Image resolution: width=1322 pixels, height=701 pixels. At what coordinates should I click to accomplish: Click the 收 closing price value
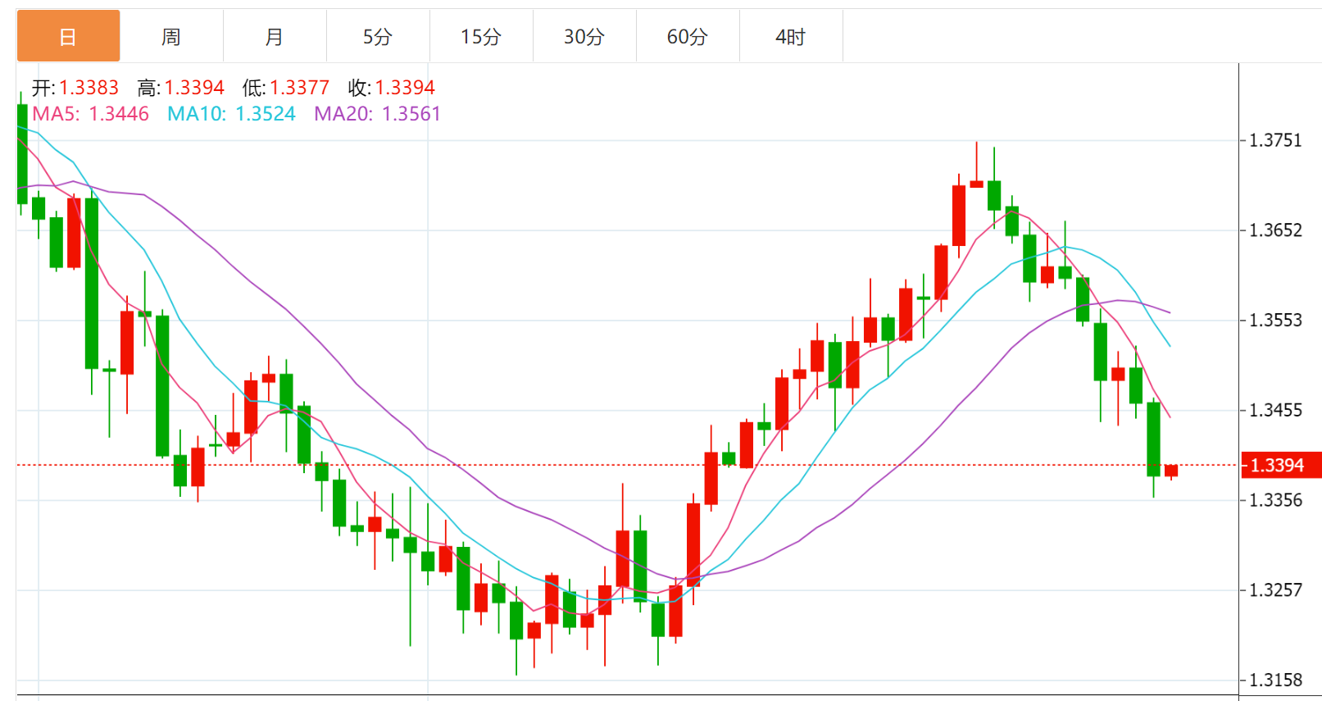[x=405, y=88]
